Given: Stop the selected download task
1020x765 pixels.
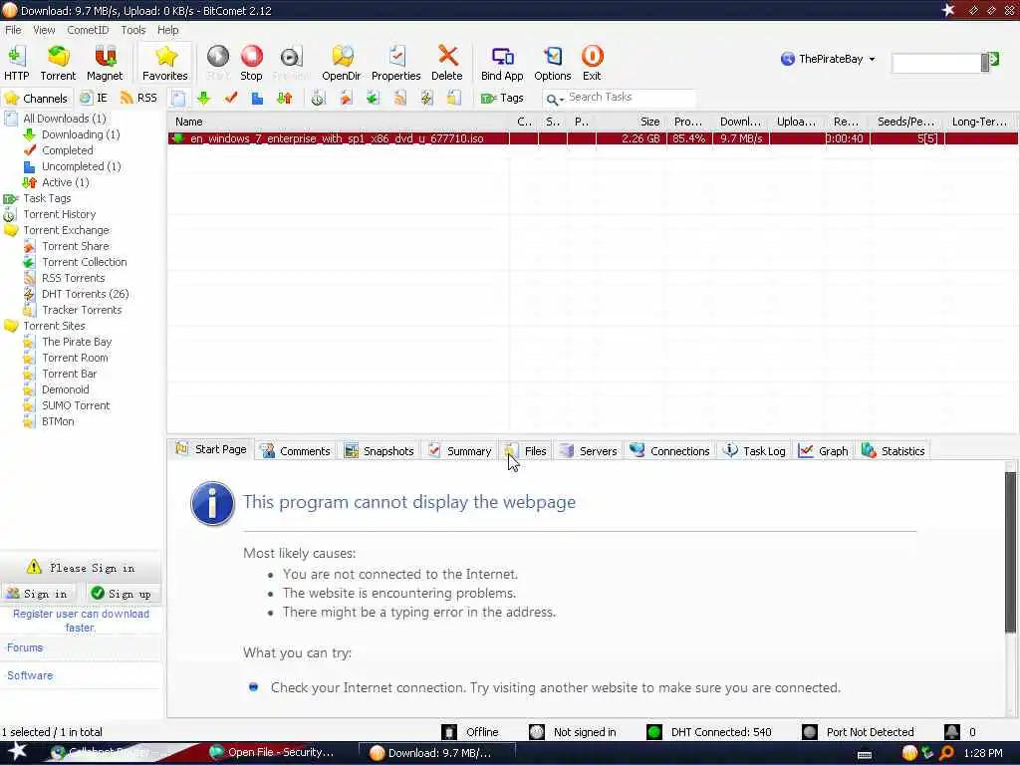Looking at the screenshot, I should pyautogui.click(x=251, y=63).
